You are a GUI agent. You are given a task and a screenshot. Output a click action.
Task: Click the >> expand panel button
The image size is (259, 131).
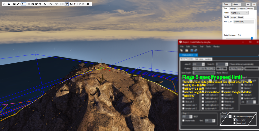(x=254, y=4)
